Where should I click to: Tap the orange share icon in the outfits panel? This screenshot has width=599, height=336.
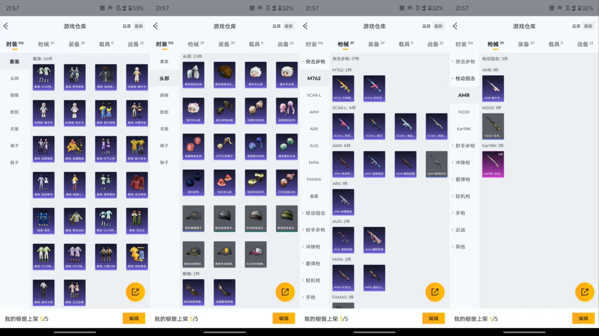click(x=135, y=292)
